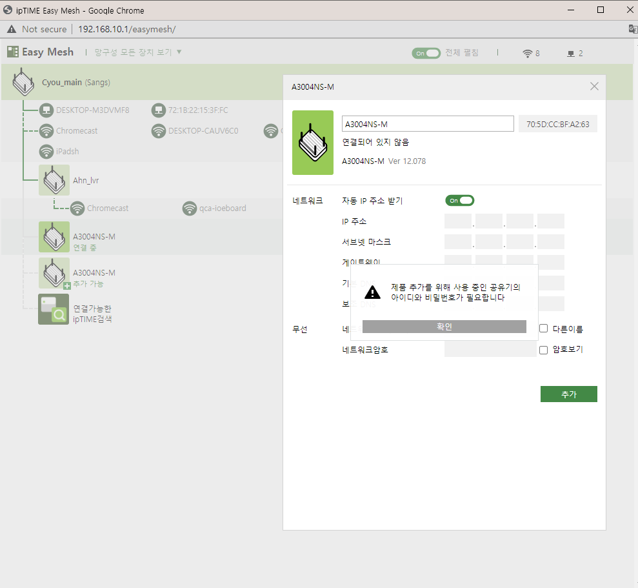
Task: Click the Not secure warning icon
Action: [x=12, y=29]
